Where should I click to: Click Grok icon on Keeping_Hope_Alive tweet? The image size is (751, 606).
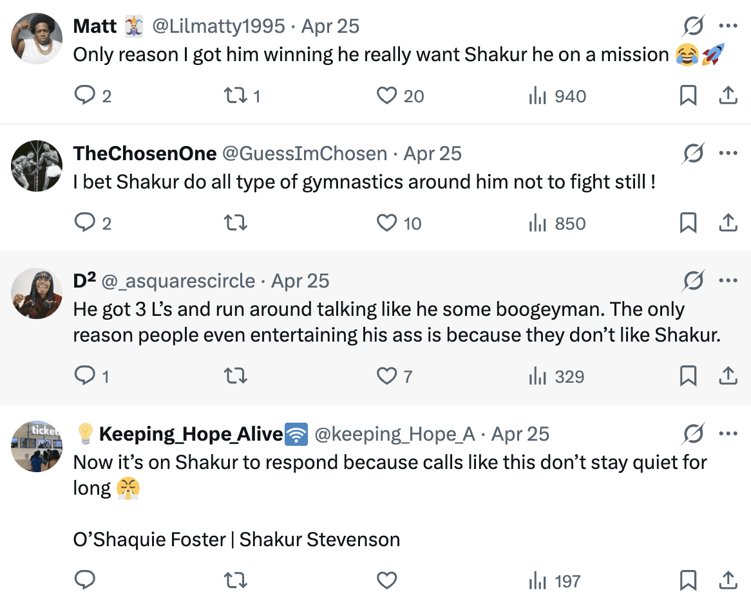[x=693, y=434]
